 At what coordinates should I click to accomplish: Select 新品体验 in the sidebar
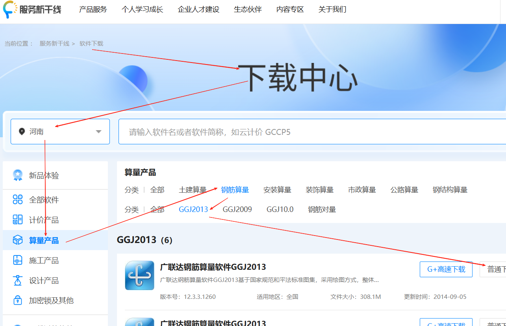point(55,175)
